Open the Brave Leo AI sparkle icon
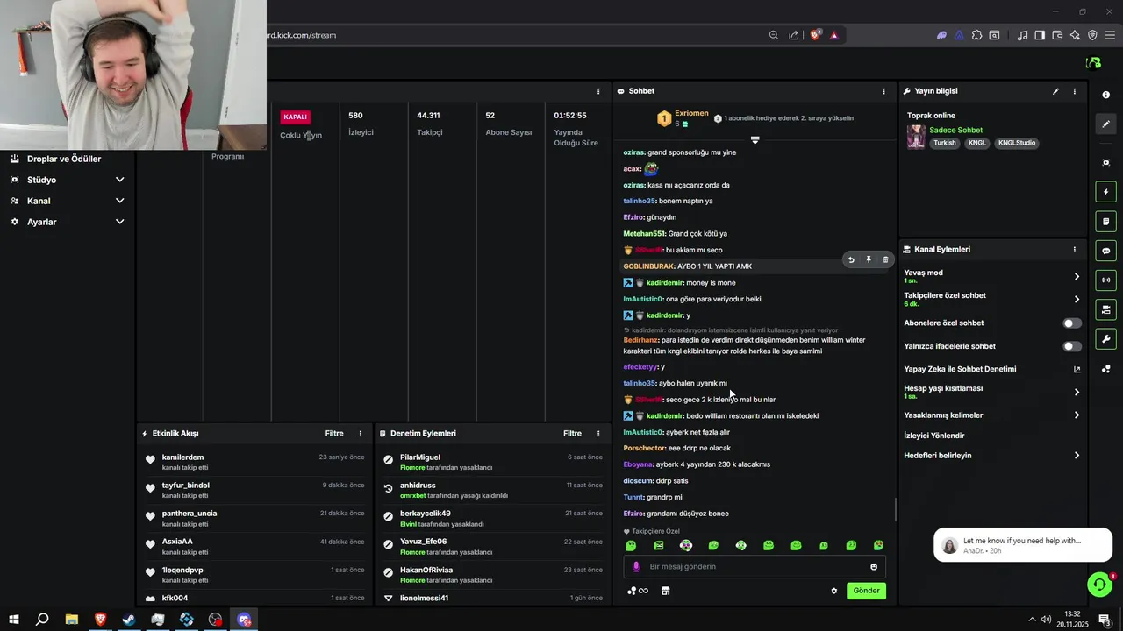Screen dimensions: 1123x631 [1075, 35]
